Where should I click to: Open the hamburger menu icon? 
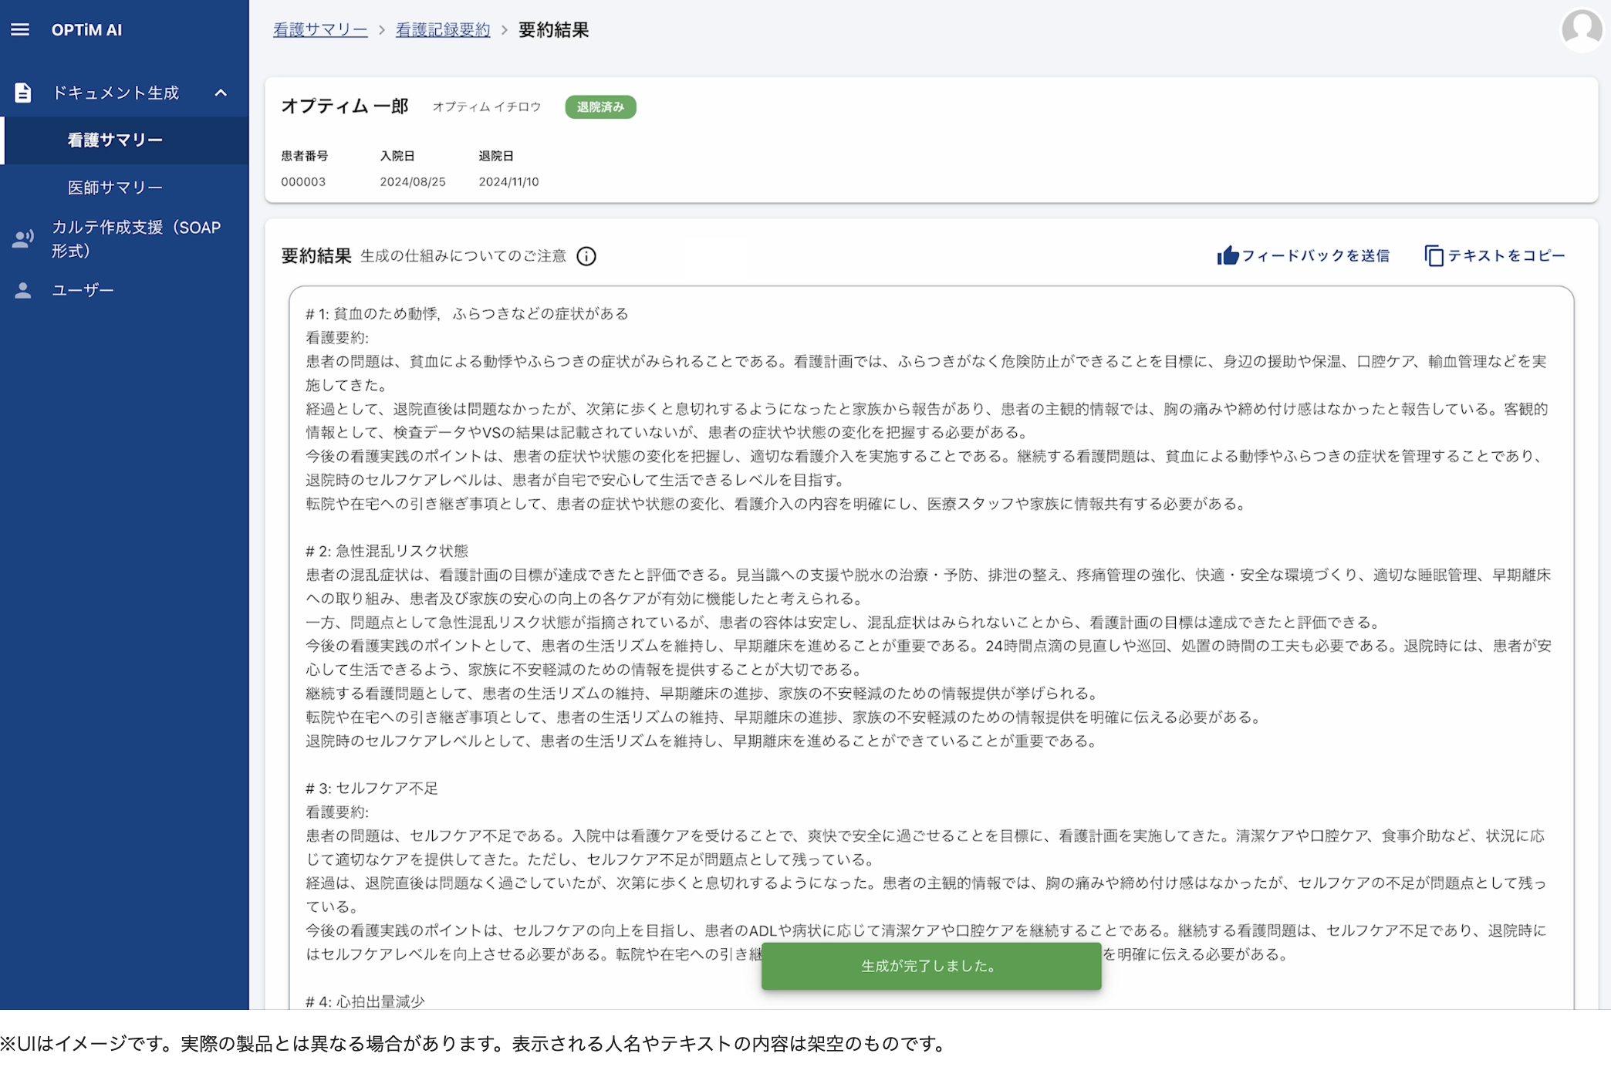click(x=20, y=29)
